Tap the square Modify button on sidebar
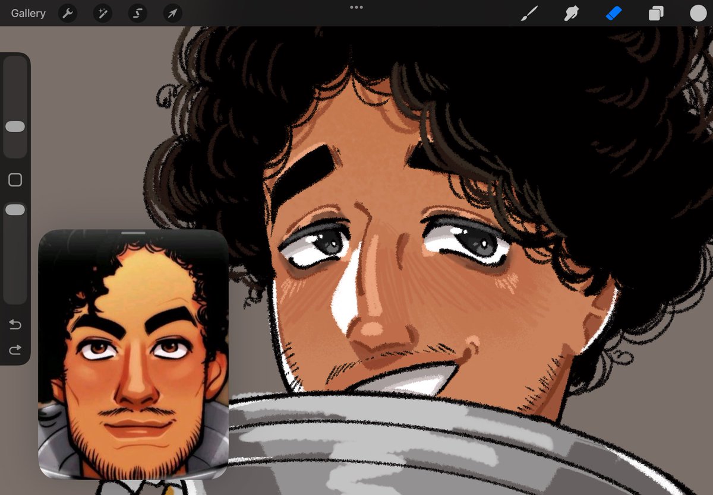Screen dimensions: 713x495 15,180
